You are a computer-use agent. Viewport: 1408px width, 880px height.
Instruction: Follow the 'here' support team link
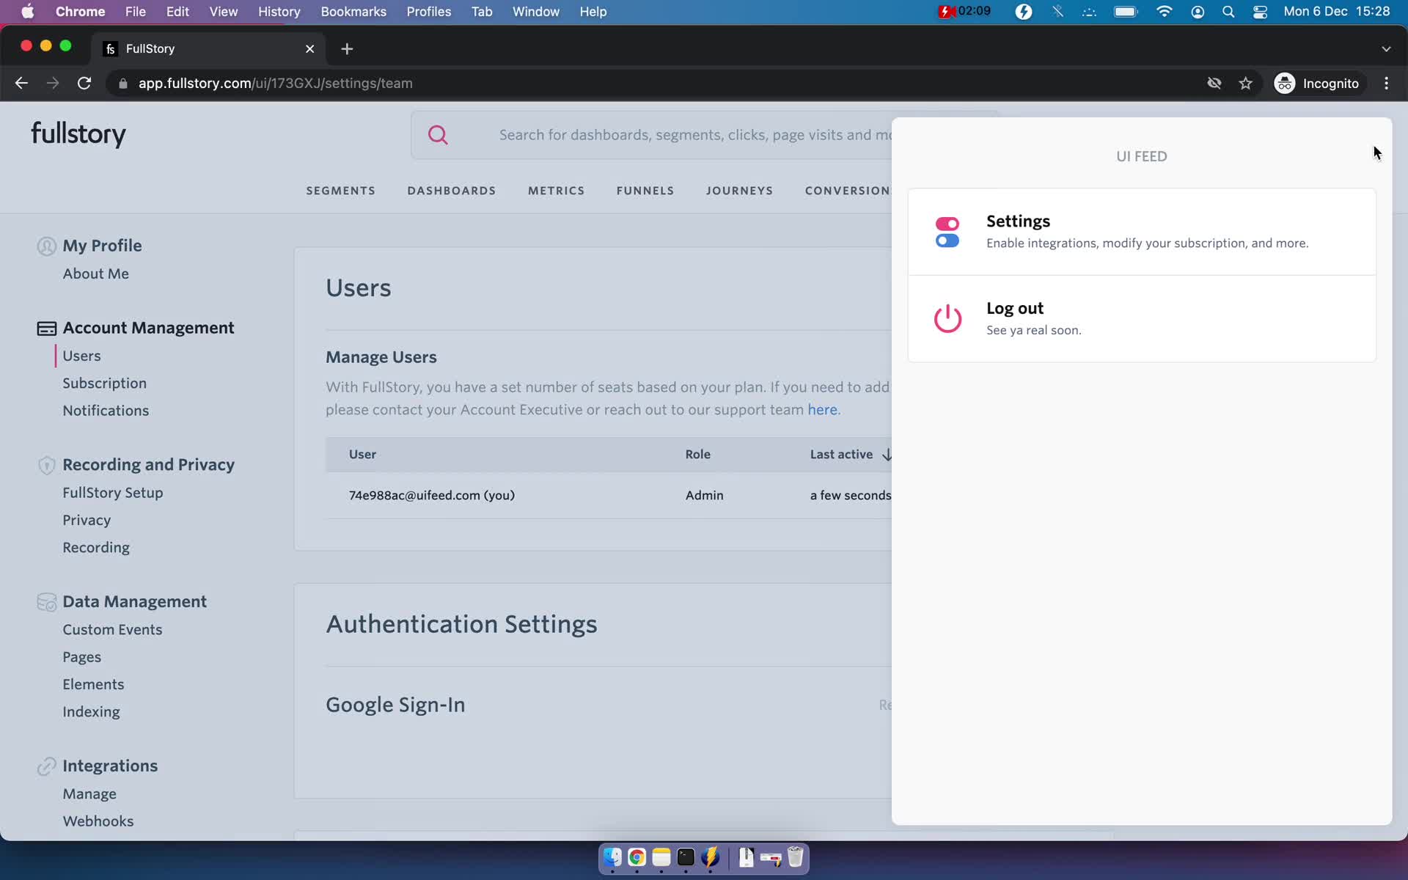(822, 410)
